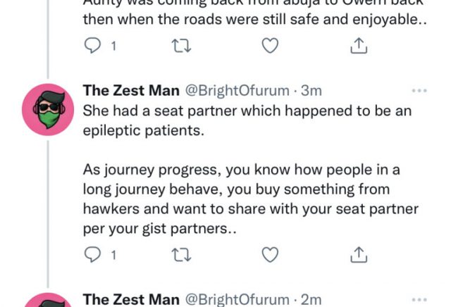Reply to the tweet about safe and enjoyable roads
The width and height of the screenshot is (451, 307).
pos(93,46)
